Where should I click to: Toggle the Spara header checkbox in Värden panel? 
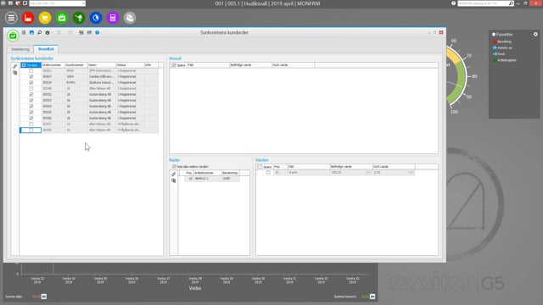260,167
